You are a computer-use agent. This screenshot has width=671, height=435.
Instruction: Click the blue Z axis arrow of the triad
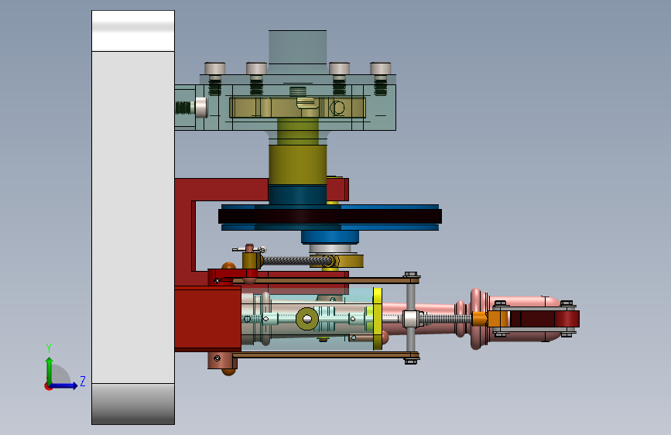[x=65, y=385]
